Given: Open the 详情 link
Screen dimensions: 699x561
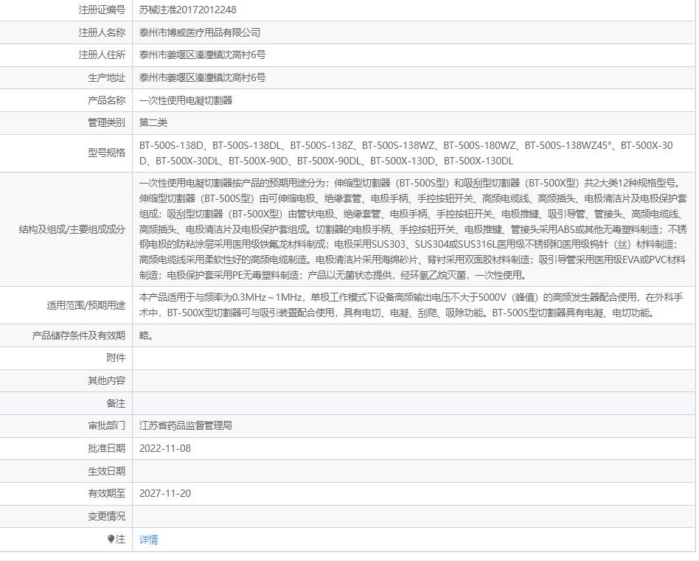Looking at the screenshot, I should [x=148, y=540].
